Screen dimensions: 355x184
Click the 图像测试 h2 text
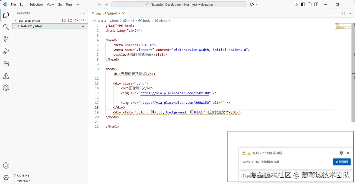tap(136, 88)
